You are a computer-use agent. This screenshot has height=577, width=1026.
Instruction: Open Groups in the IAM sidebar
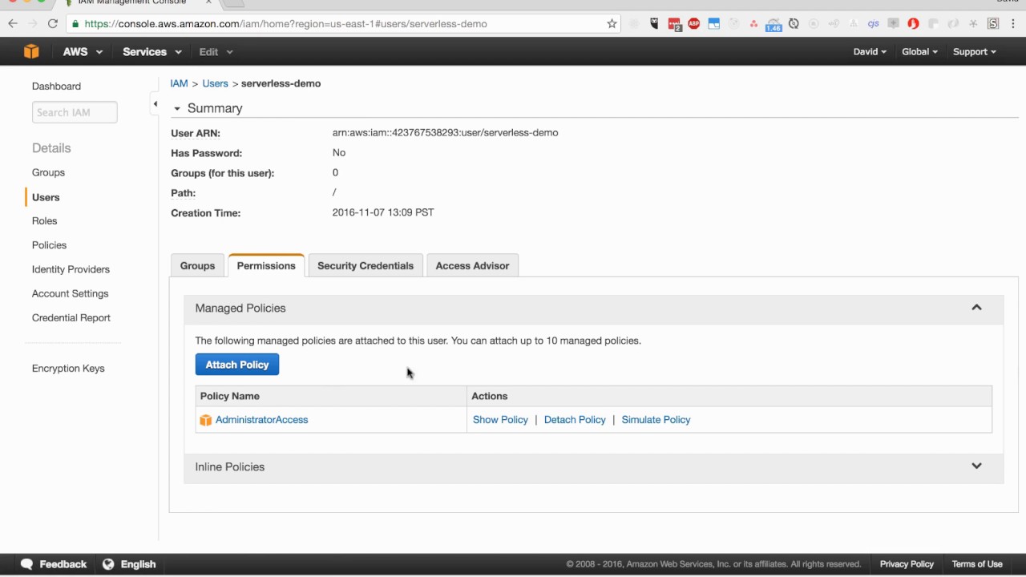pos(48,173)
